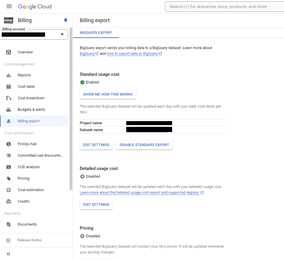Select the Cost breakdown icon in the sidebar

[9, 98]
